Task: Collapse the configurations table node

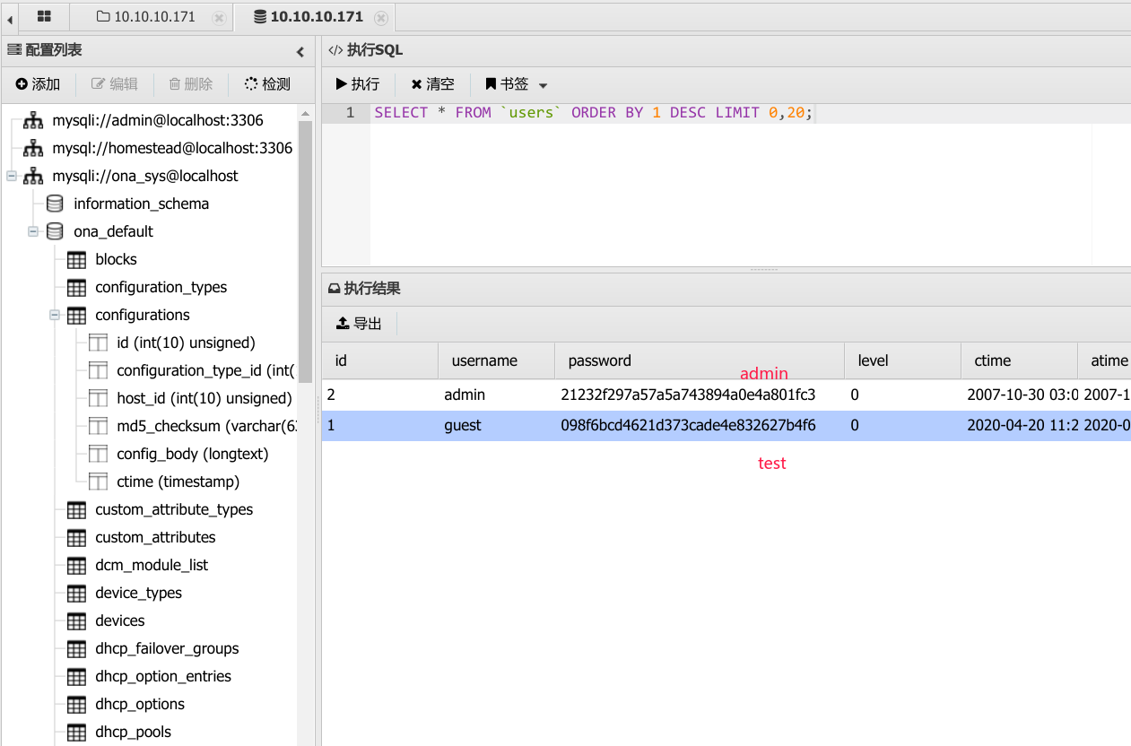Action: (x=55, y=315)
